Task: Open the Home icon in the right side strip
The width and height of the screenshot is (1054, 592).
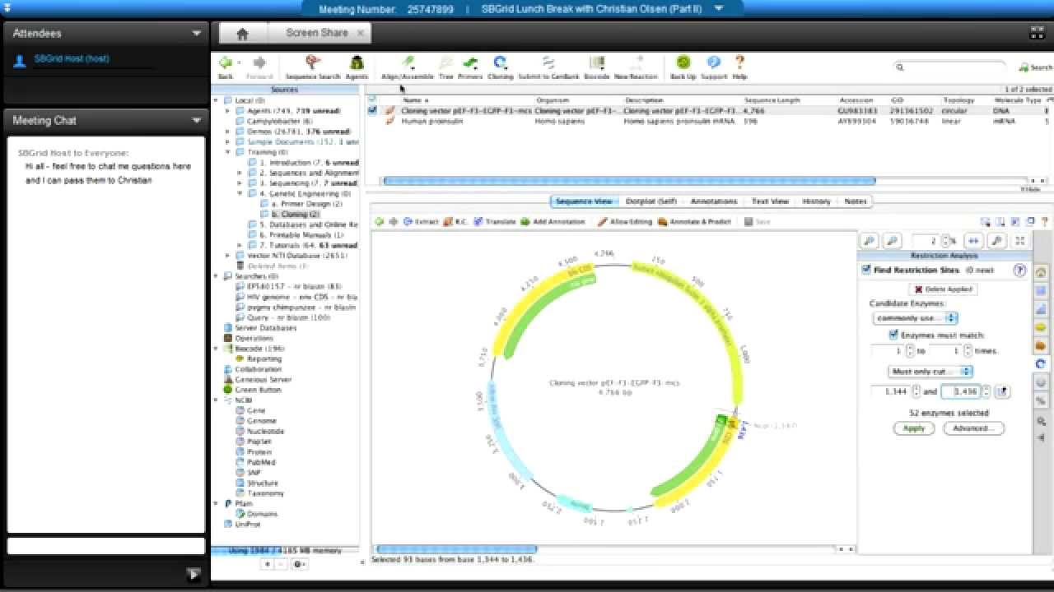Action: [x=1041, y=272]
